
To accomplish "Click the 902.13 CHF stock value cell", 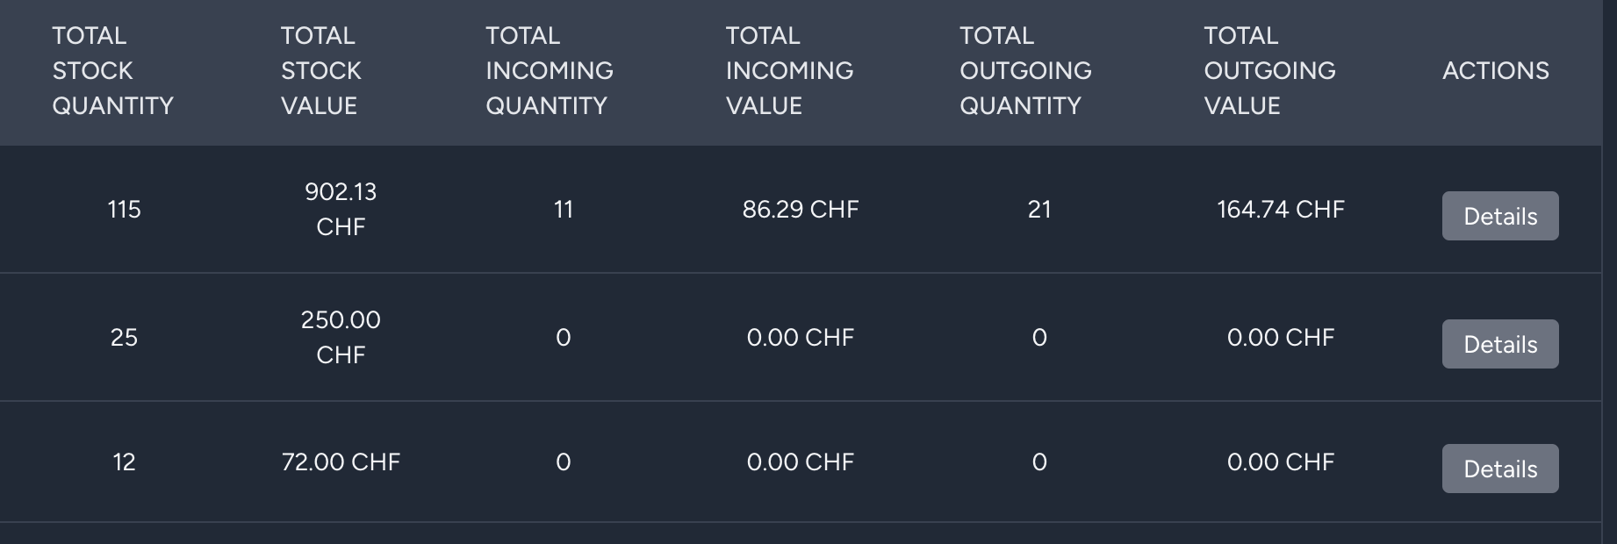I will pos(341,210).
